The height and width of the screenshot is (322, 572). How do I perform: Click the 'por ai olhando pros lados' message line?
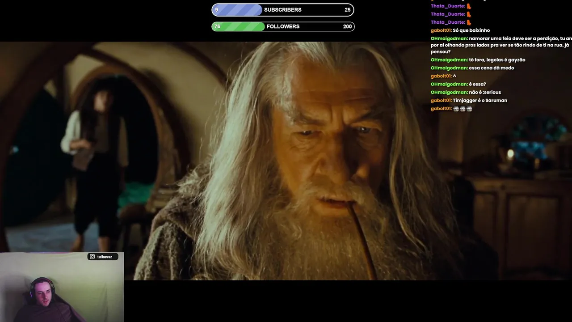tap(500, 46)
